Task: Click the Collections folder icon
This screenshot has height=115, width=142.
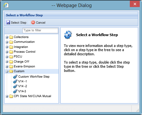Action: click(x=11, y=37)
